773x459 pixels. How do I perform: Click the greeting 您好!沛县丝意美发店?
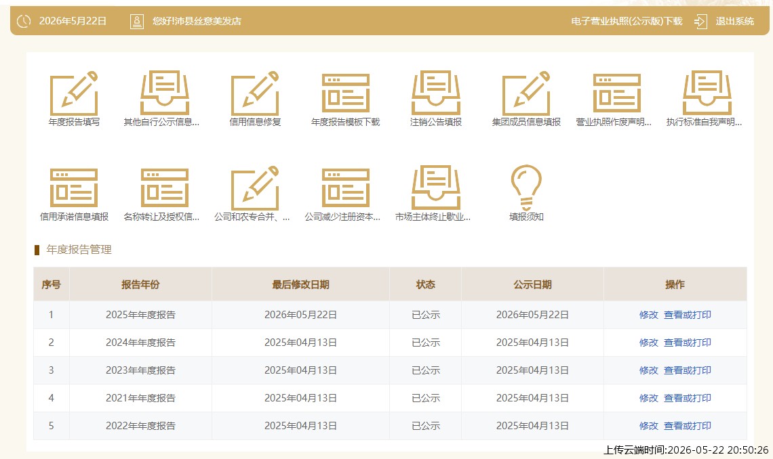(197, 21)
